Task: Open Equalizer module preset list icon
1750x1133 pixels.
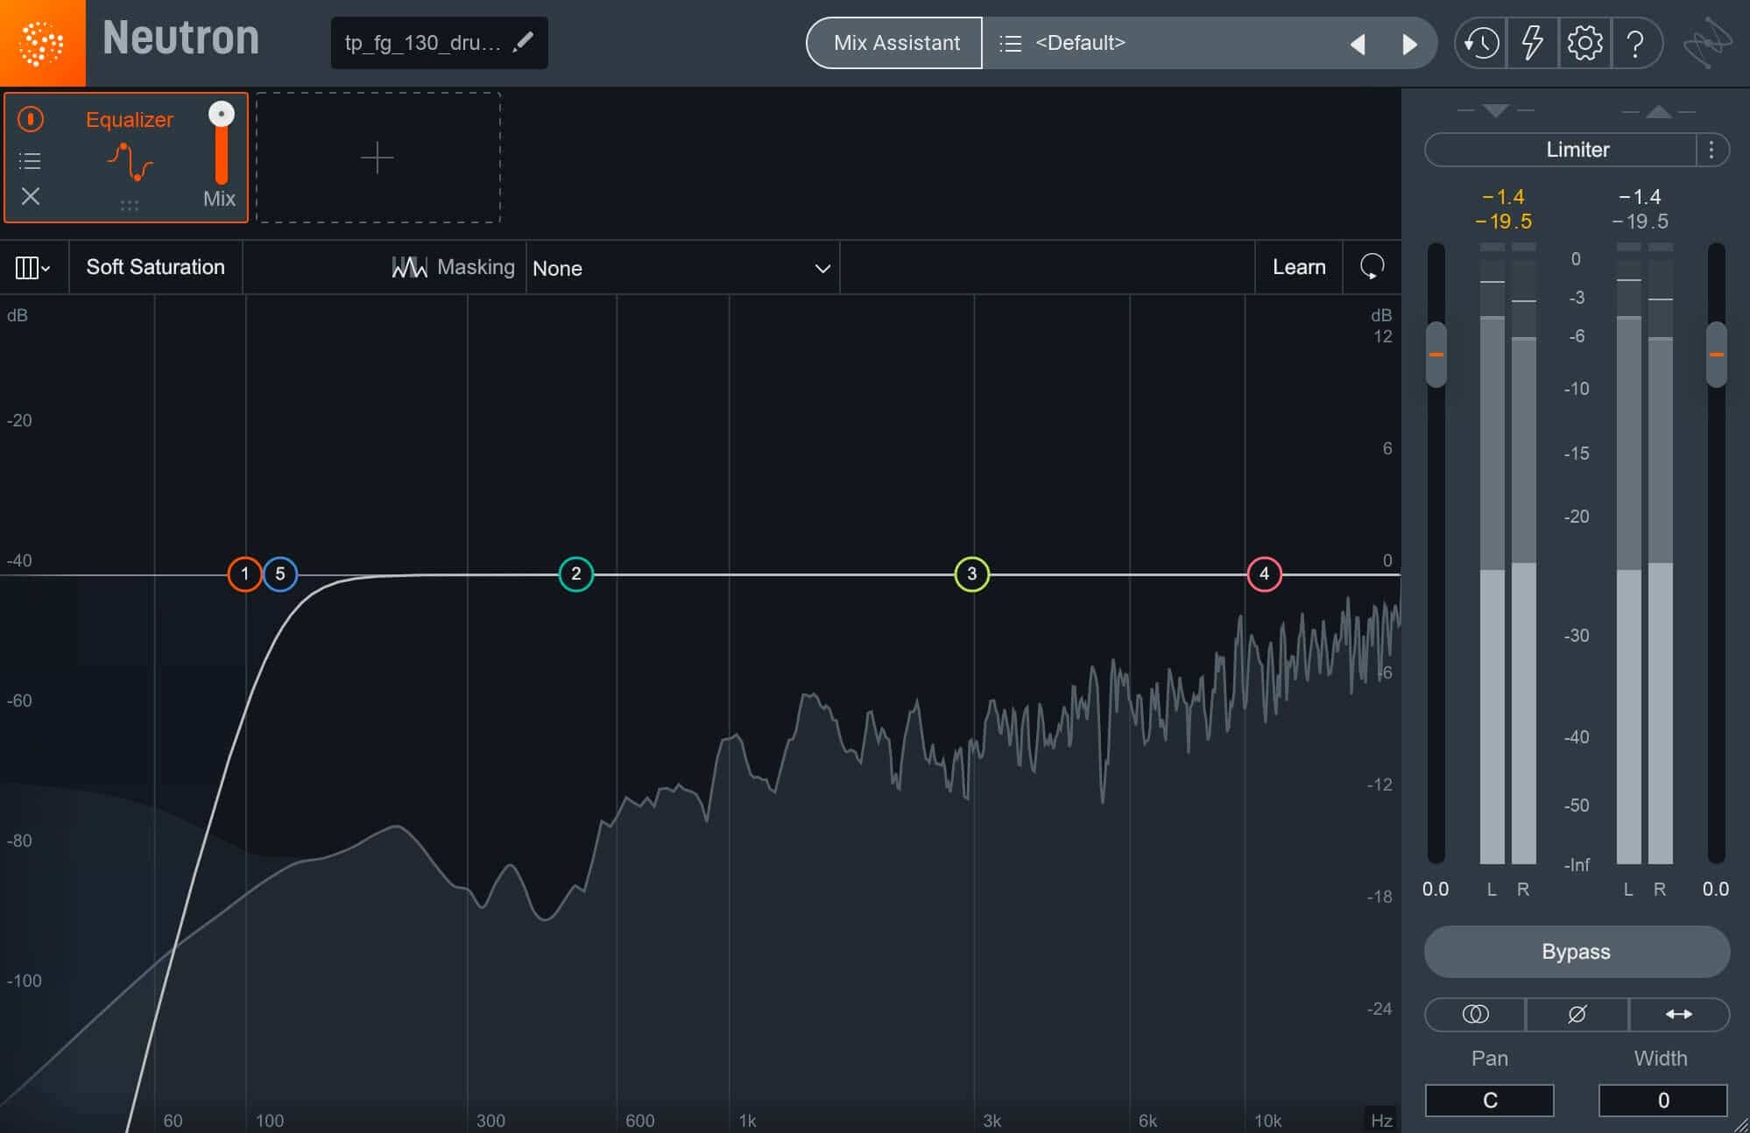Action: (x=30, y=160)
